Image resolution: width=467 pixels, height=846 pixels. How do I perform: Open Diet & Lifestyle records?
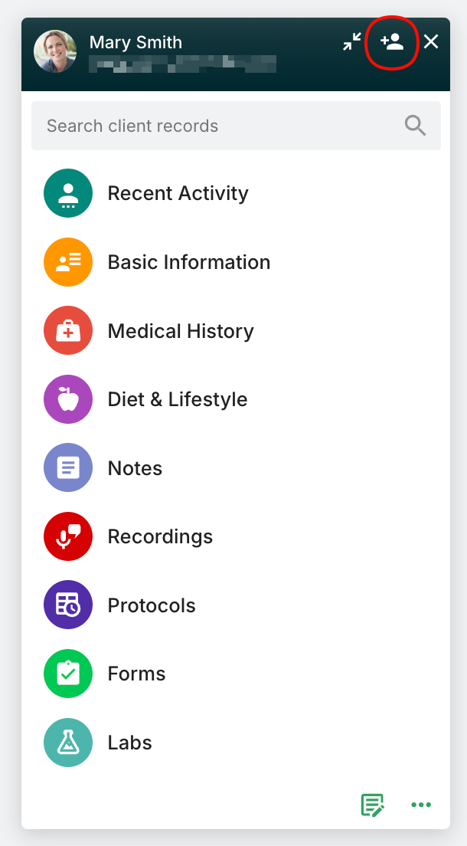pyautogui.click(x=178, y=399)
